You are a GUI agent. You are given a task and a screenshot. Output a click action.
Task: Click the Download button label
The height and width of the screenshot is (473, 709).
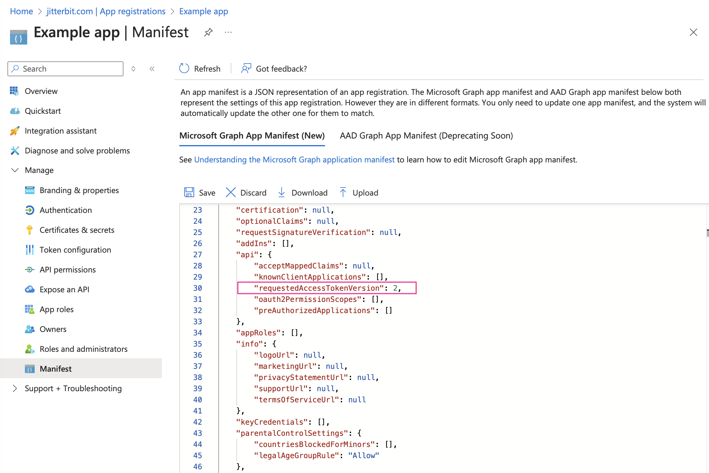point(310,193)
